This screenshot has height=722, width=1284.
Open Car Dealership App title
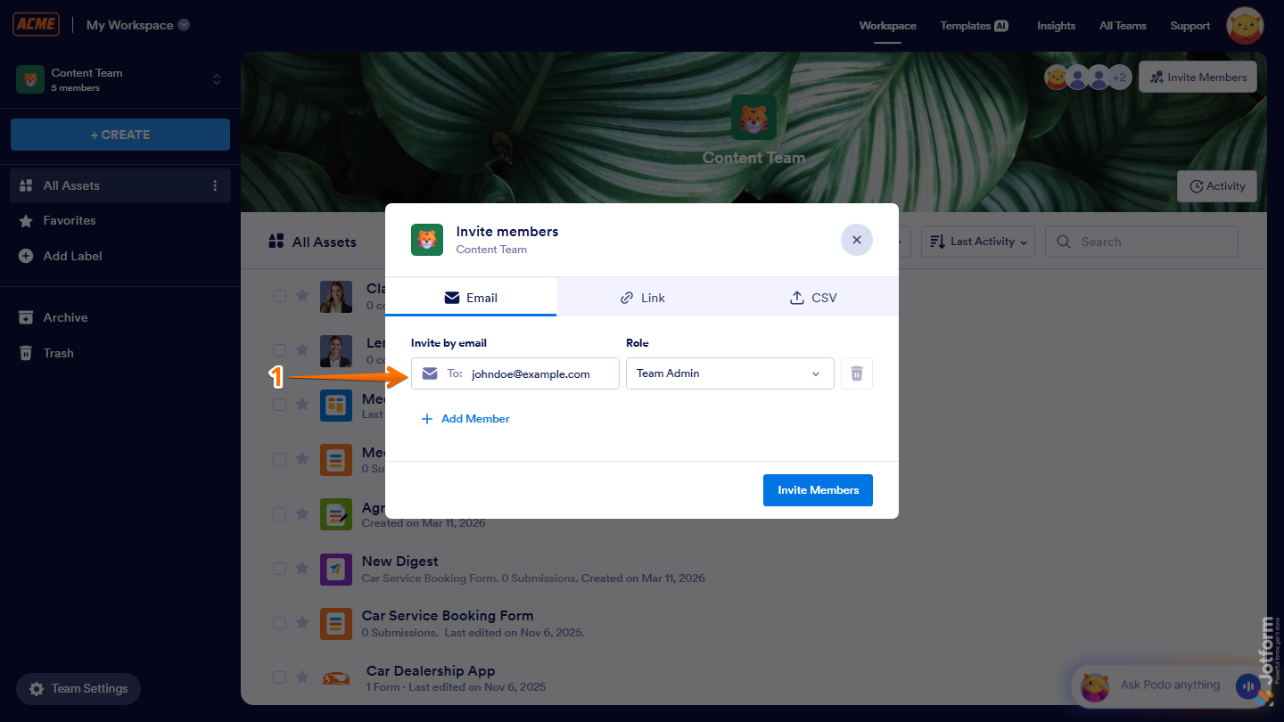(x=431, y=670)
